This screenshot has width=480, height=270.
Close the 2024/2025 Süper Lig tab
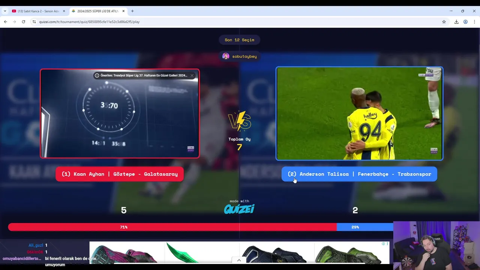pos(123,11)
